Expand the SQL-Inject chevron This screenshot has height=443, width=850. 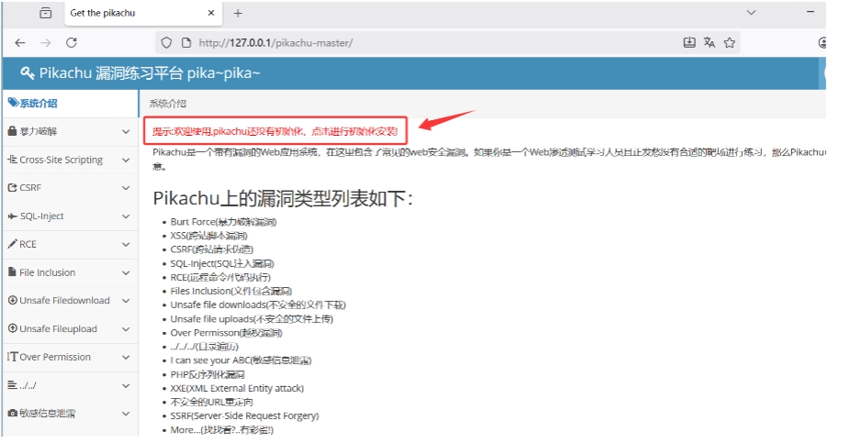[x=126, y=216]
